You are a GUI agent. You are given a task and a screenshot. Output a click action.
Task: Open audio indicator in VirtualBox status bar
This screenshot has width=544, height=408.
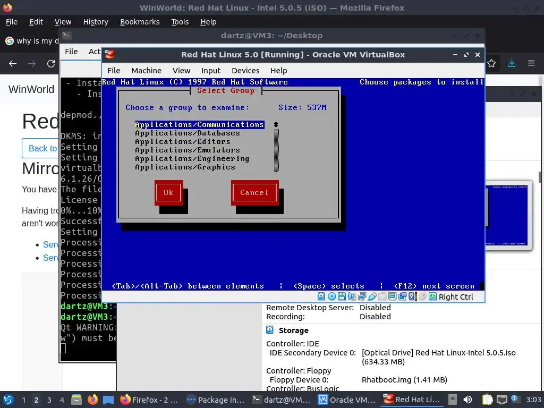(x=352, y=296)
